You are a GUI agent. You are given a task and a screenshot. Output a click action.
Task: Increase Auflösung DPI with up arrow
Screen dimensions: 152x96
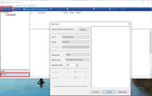pos(77,64)
